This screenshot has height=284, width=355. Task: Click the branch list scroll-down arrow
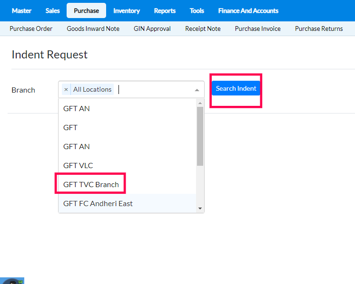click(x=200, y=208)
